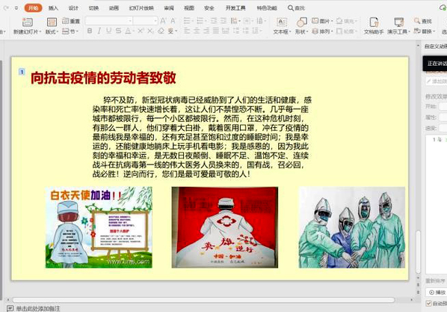The height and width of the screenshot is (312, 447).
Task: Click the vertical scrollbar thumb beside slide
Action: (x=418, y=251)
